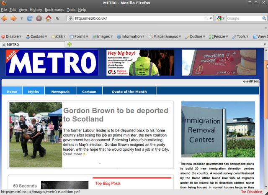Screen dimensions: 268x195
Task: Go to the Firefox Home page icon
Action: point(48,18)
